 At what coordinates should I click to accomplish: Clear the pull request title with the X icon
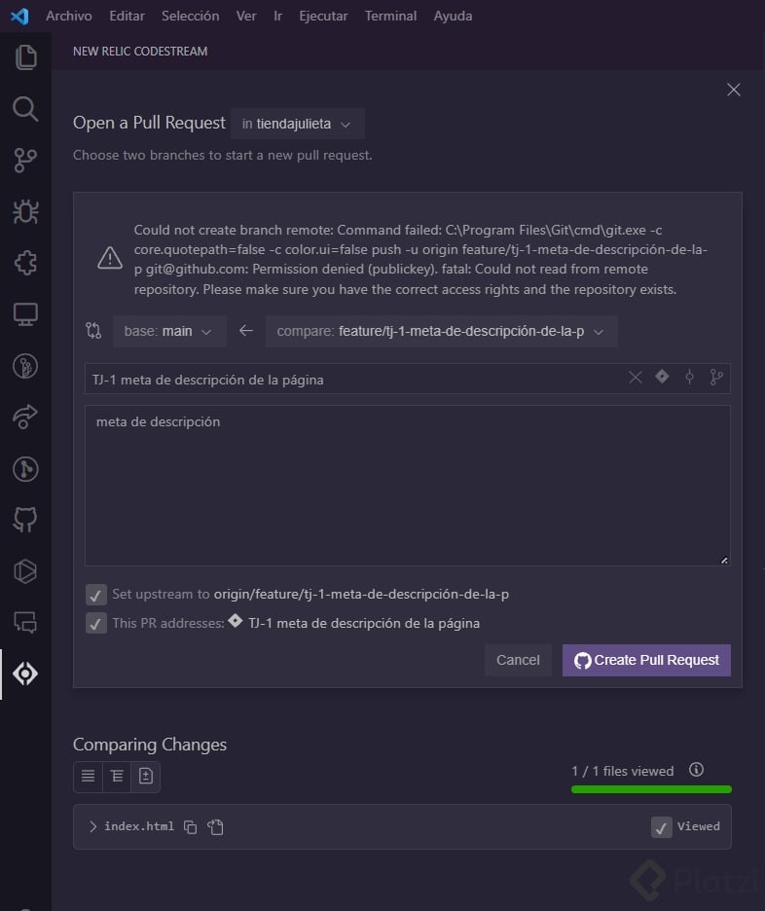(x=636, y=377)
